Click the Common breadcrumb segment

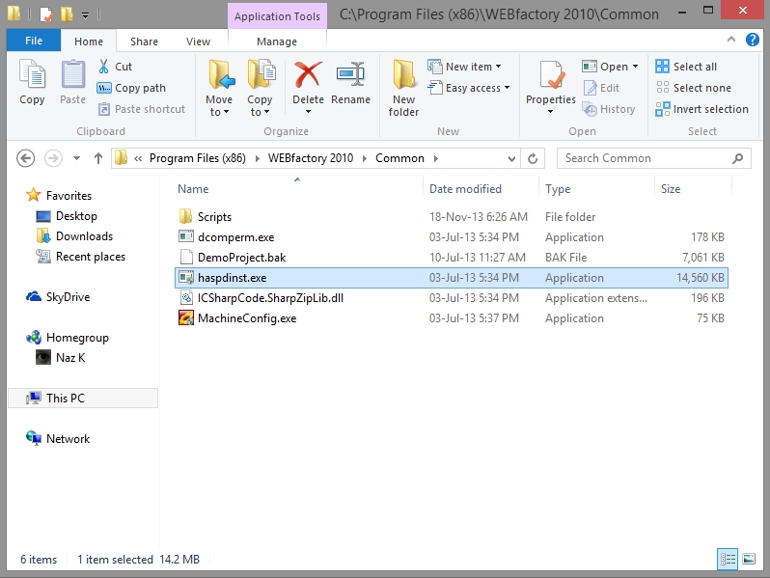click(x=399, y=158)
